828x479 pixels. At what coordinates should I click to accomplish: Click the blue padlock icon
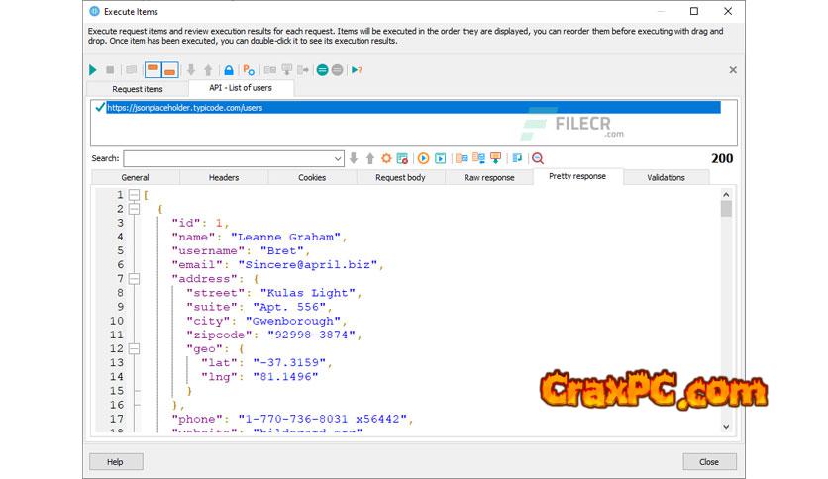tap(229, 69)
